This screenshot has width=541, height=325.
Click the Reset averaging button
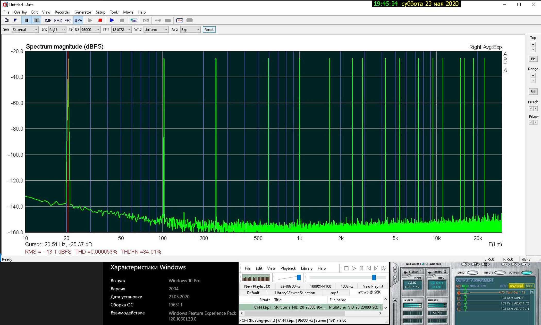(209, 30)
